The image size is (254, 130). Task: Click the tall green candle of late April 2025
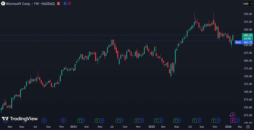coord(175,56)
